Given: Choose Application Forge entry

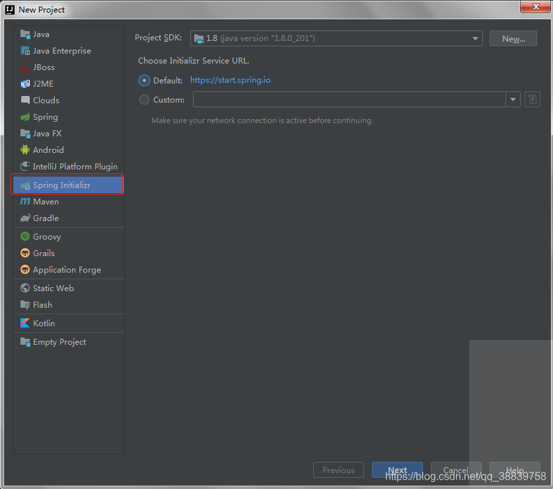Looking at the screenshot, I should tap(67, 270).
